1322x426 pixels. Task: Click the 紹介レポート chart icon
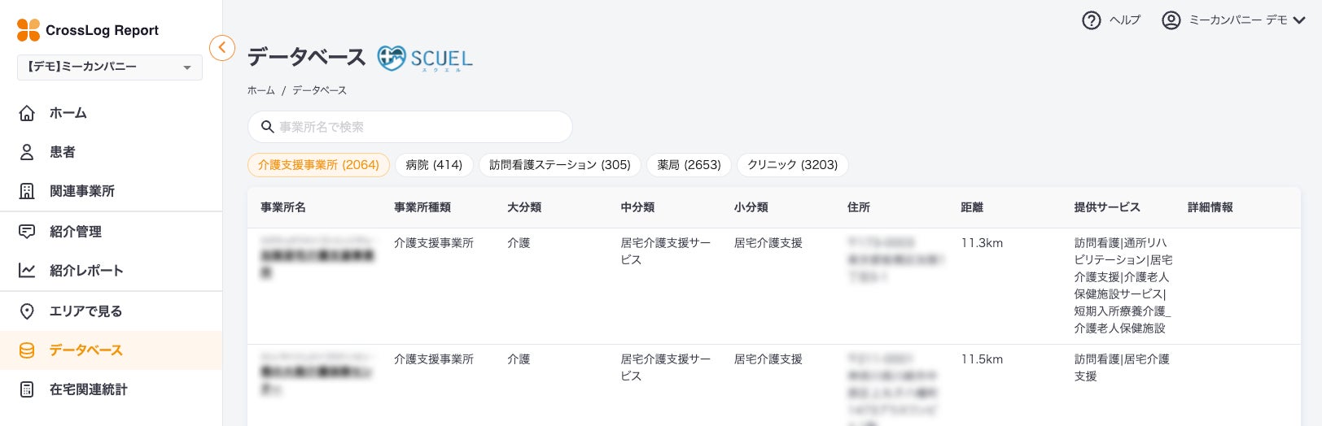tap(27, 271)
